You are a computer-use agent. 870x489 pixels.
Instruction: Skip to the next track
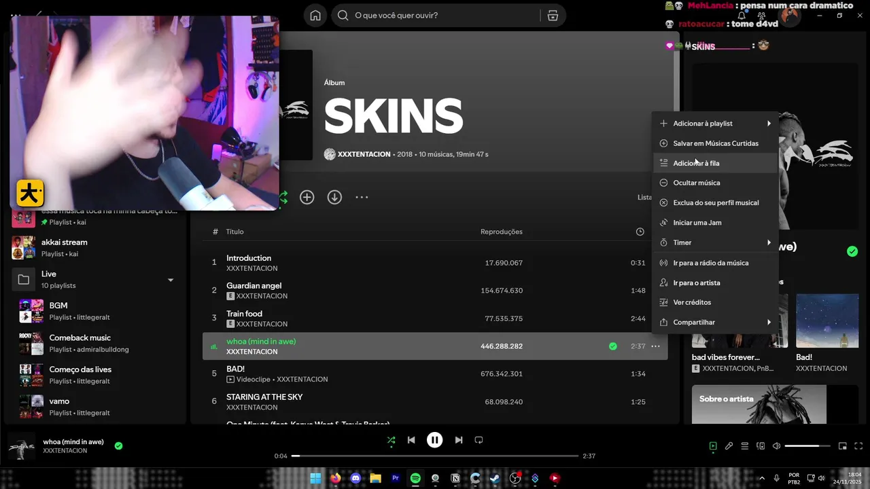[459, 440]
